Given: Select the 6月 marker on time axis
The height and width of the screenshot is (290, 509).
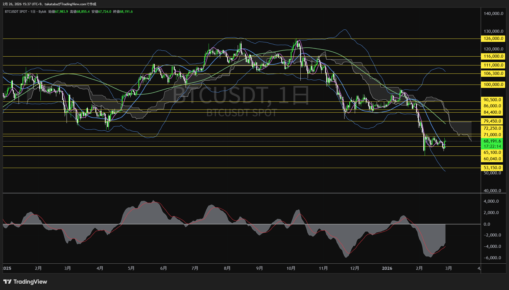Looking at the screenshot, I should 163,268.
